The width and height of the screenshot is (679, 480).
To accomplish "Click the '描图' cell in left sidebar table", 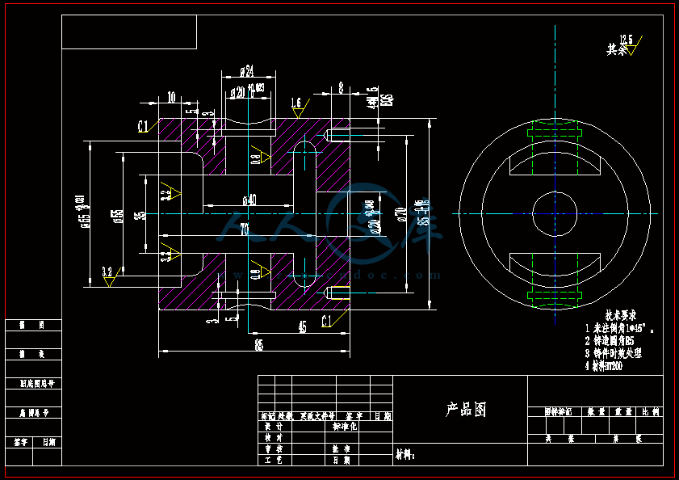I will pos(31,325).
